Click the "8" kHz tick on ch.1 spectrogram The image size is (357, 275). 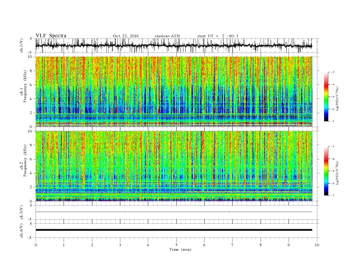(31, 71)
